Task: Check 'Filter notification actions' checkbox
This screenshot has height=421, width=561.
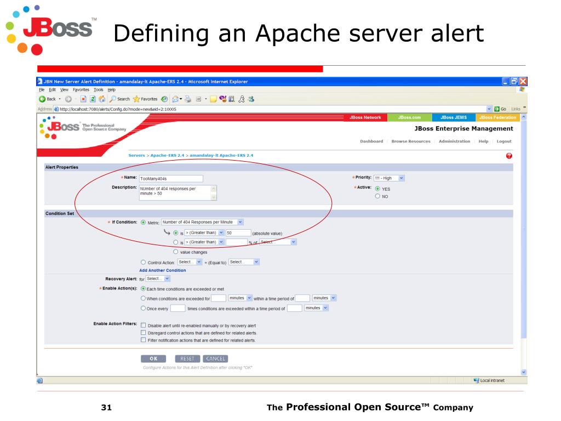Action: 144,340
